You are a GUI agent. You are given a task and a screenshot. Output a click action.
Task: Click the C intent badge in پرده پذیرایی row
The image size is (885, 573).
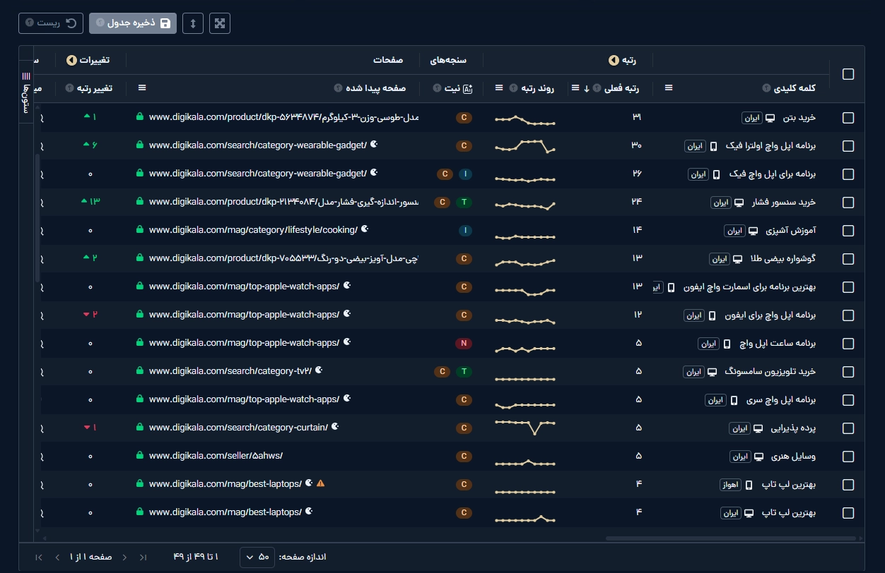464,428
